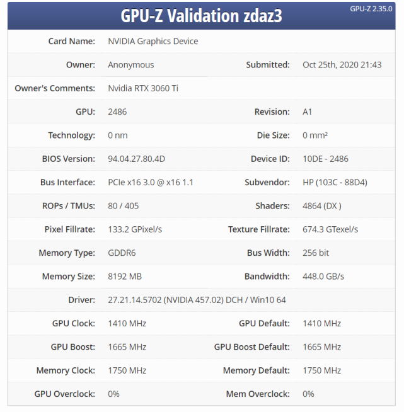The image size is (404, 412).
Task: Click the Mem Overclock: label
Action: [x=258, y=394]
